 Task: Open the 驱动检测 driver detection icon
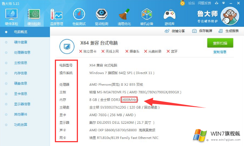[102, 17]
